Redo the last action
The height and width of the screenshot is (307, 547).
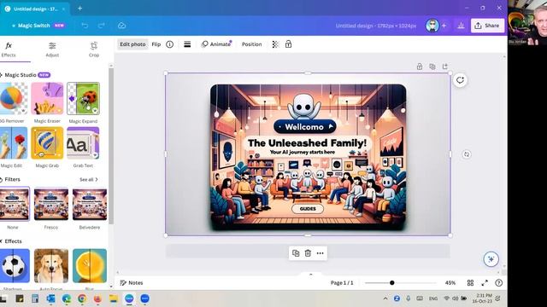point(102,26)
